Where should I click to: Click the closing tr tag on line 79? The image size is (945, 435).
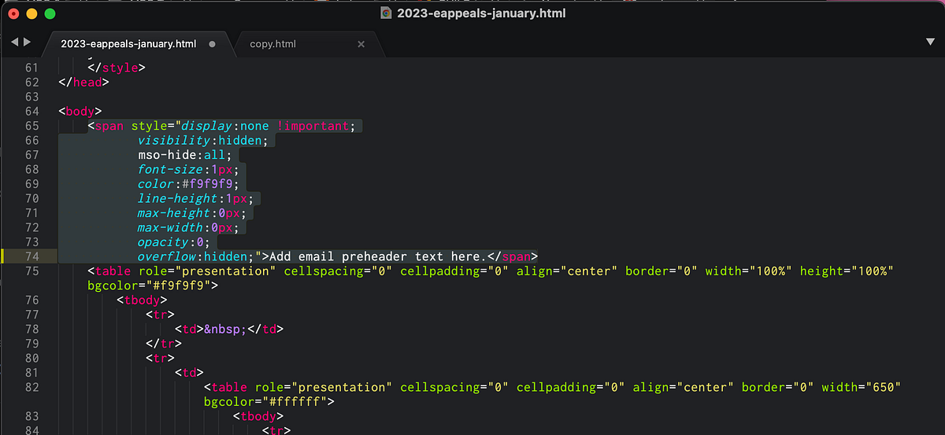click(x=164, y=344)
